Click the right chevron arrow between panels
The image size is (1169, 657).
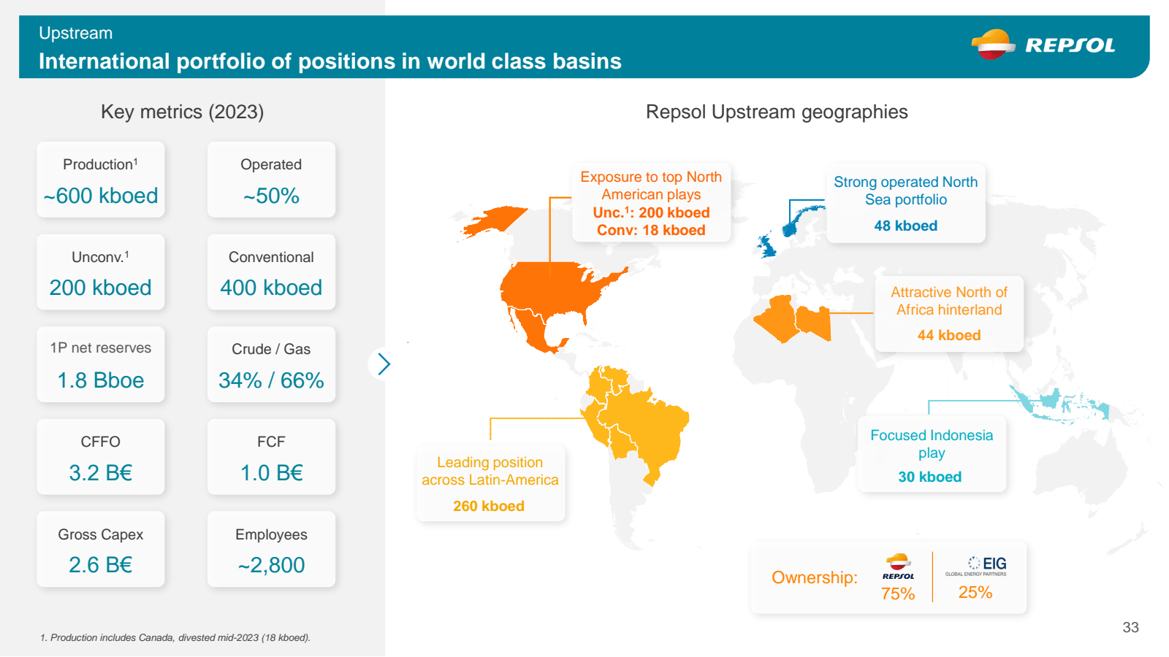click(384, 364)
